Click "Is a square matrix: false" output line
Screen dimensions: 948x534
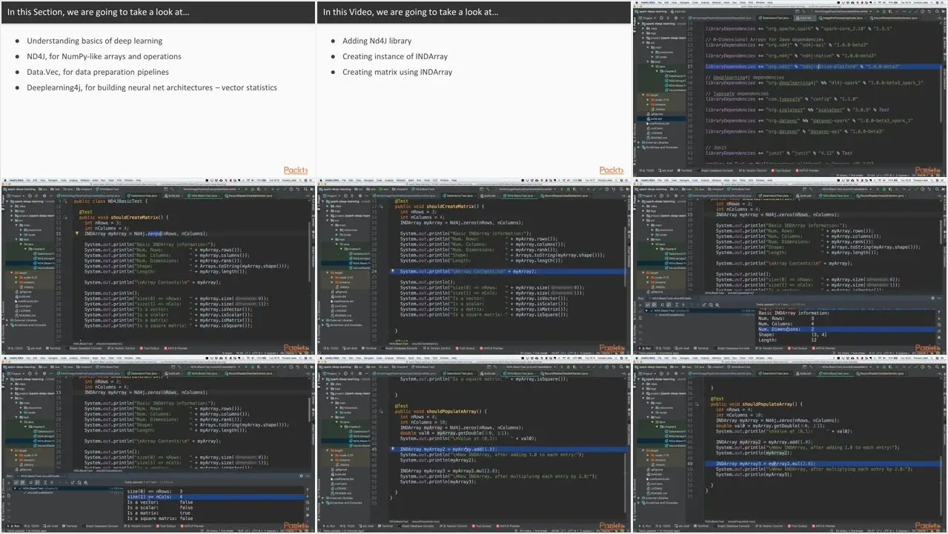click(161, 518)
